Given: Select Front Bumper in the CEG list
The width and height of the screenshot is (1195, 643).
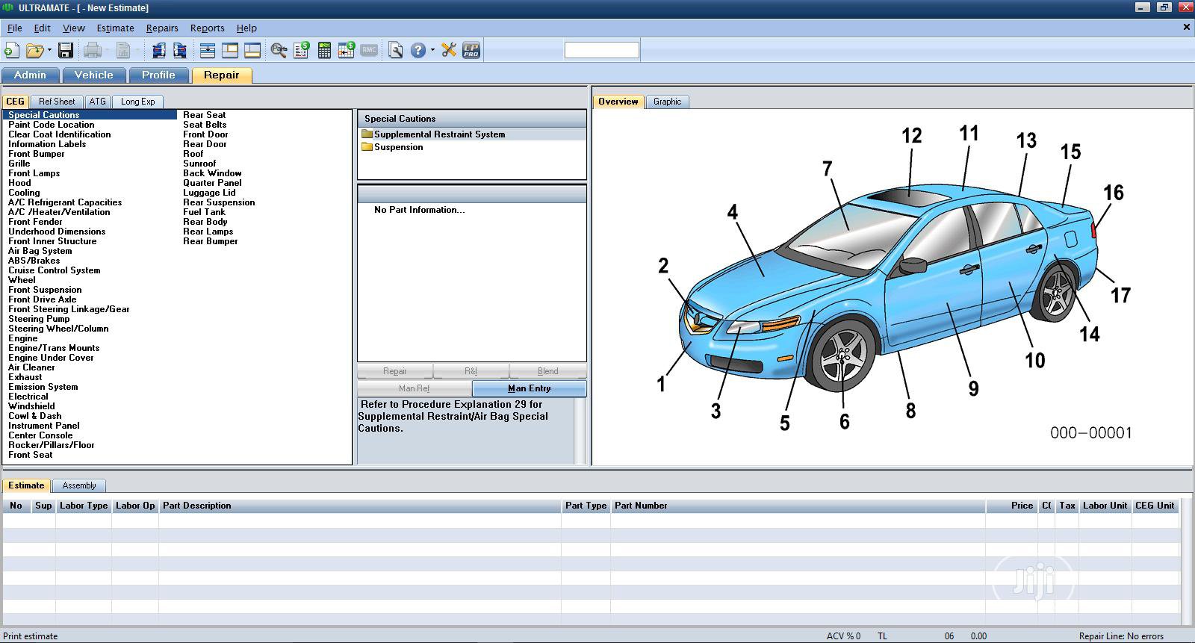Looking at the screenshot, I should (x=37, y=154).
